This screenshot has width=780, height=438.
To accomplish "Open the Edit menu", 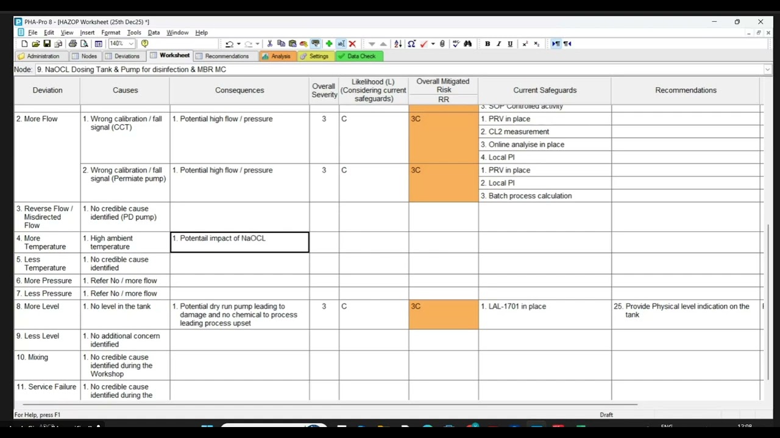I will click(49, 33).
